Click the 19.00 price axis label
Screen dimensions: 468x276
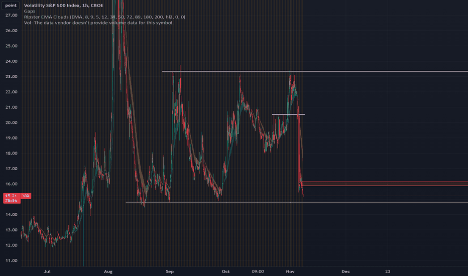pos(12,138)
